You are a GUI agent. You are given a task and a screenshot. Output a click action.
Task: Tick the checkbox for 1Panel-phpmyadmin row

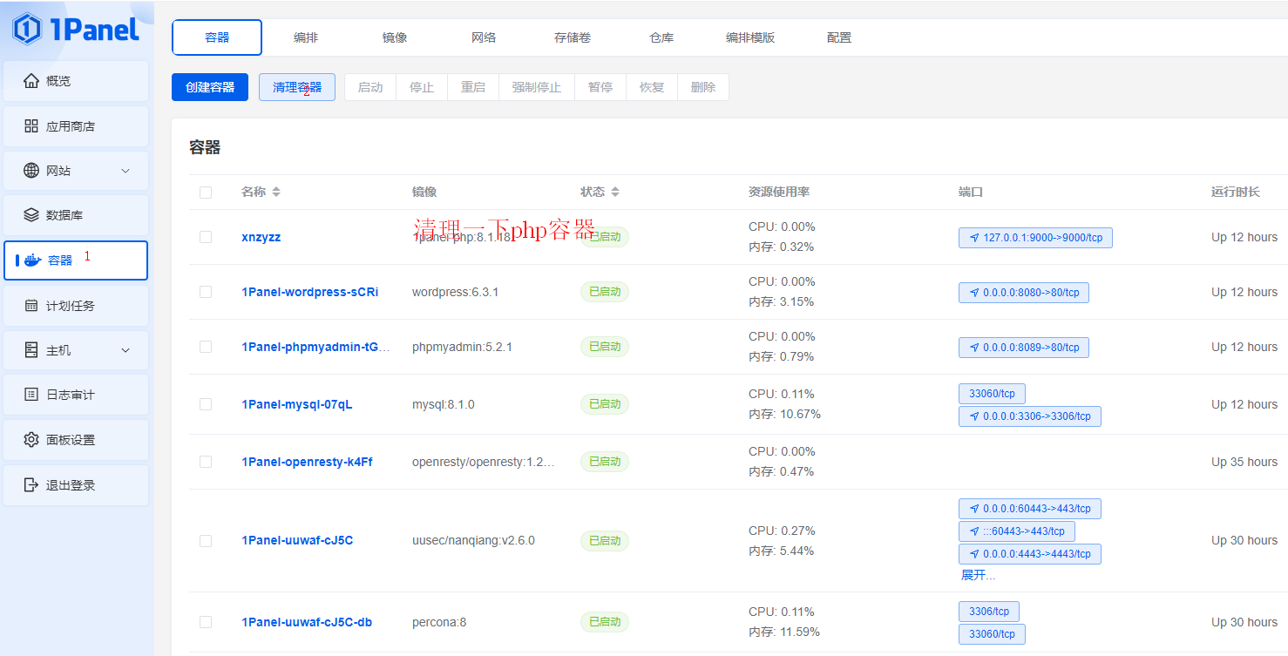tap(206, 347)
